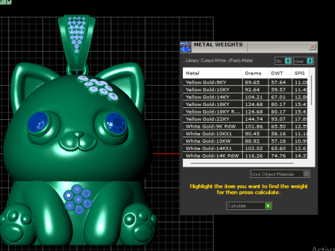335x251 pixels.
Task: Click the 104.21 grams value
Action: tap(254, 97)
